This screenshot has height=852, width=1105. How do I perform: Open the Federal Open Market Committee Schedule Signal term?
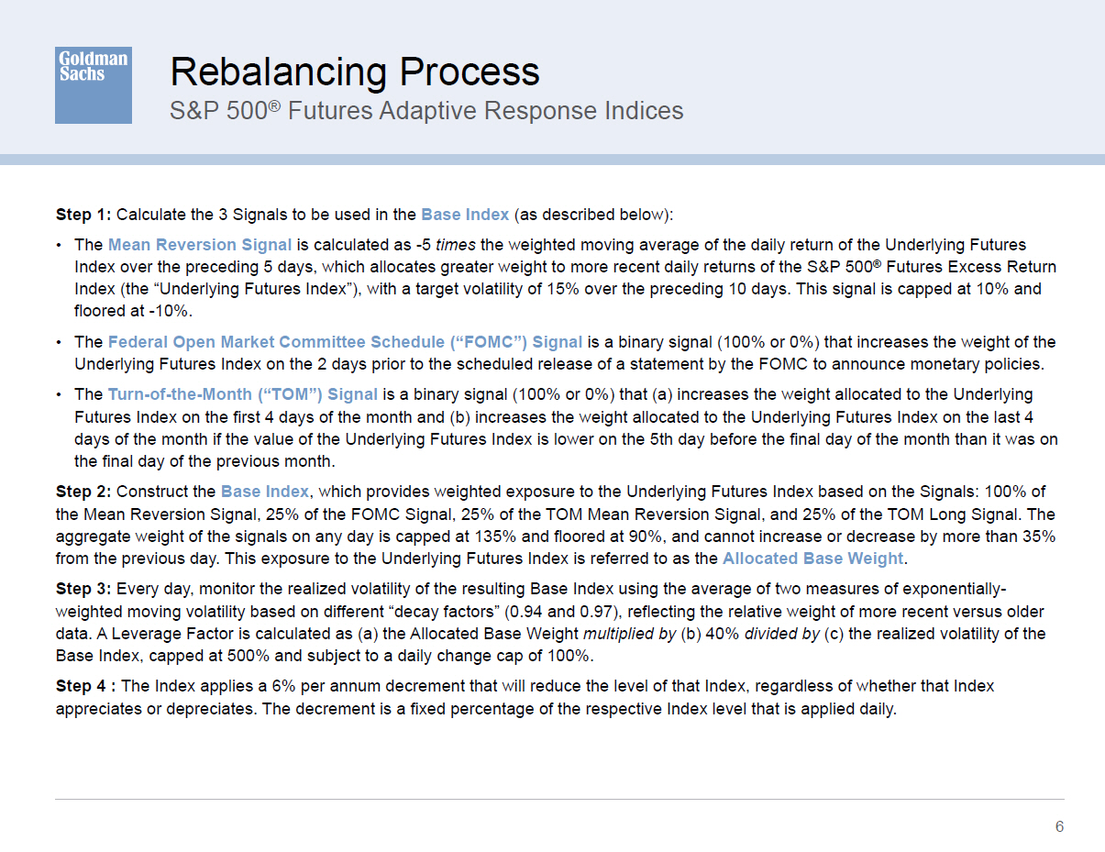coord(345,342)
